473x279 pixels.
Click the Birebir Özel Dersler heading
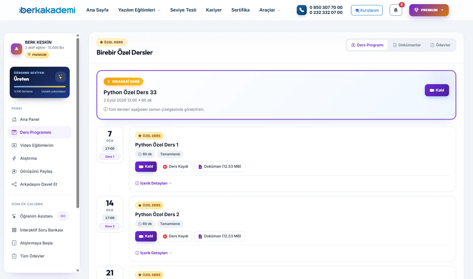pos(125,53)
